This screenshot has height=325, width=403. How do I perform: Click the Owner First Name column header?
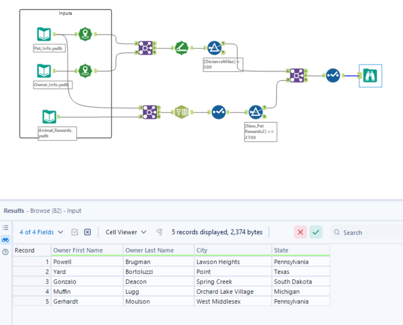pyautogui.click(x=87, y=250)
